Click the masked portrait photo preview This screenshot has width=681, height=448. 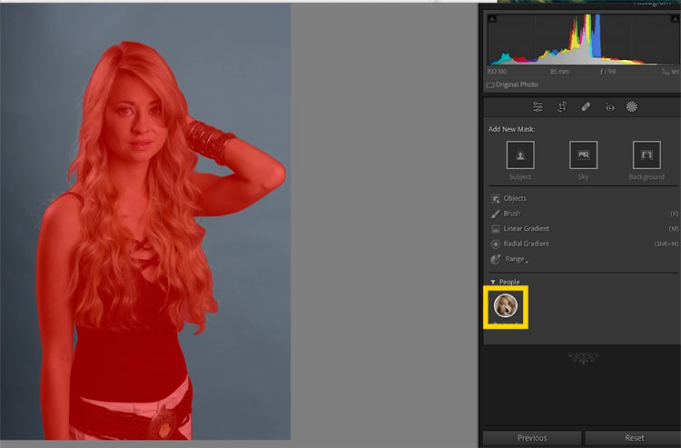[x=145, y=222]
